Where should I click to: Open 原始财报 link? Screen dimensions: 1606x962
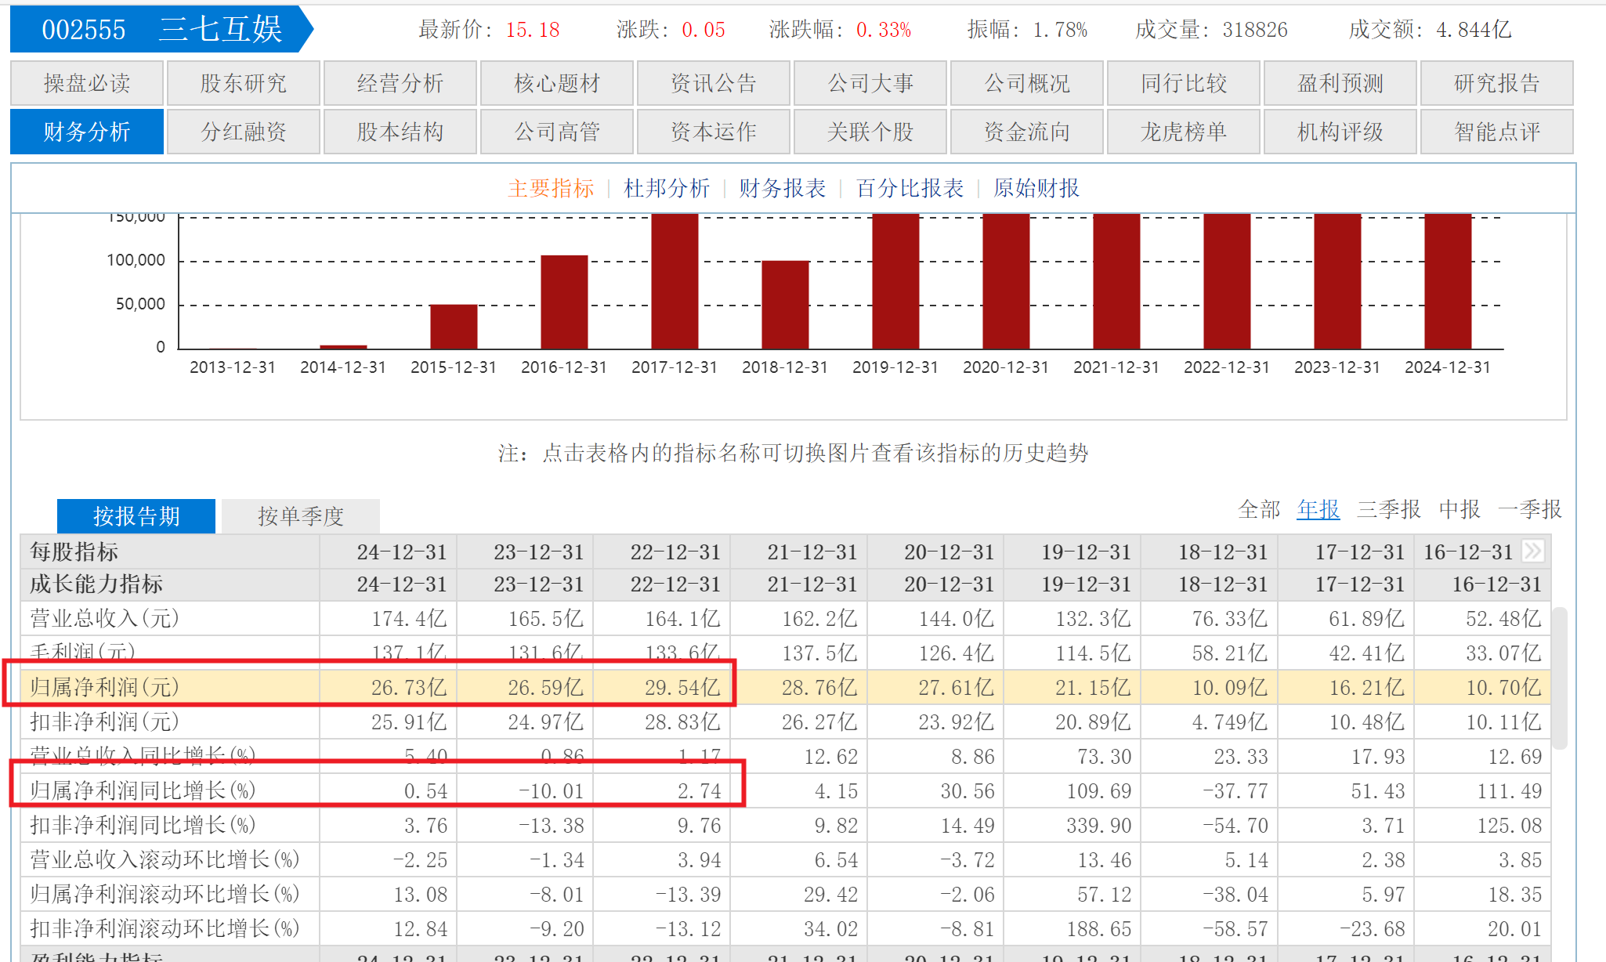coord(1036,189)
